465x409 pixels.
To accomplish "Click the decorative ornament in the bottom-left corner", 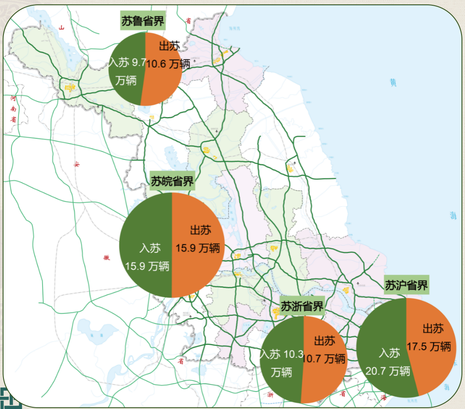I will [10, 398].
